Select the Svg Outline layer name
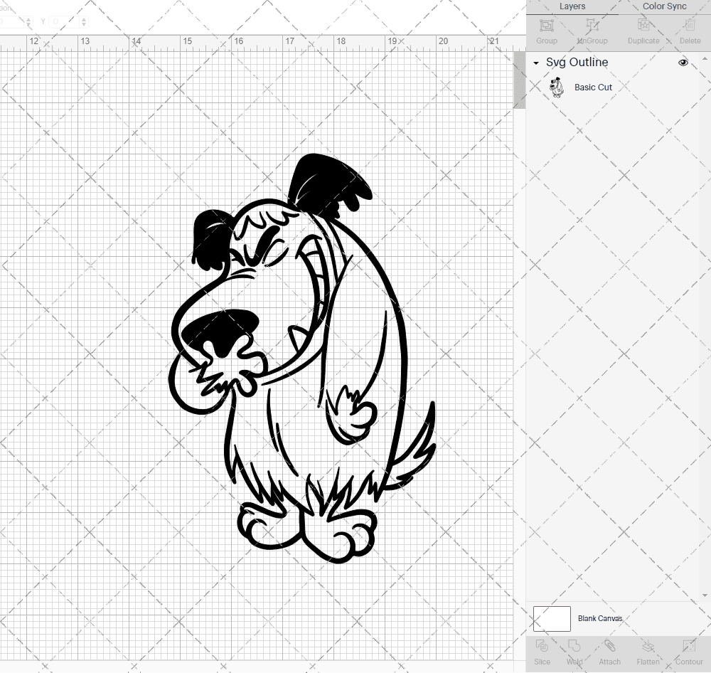Image resolution: width=711 pixels, height=673 pixels. pyautogui.click(x=577, y=62)
